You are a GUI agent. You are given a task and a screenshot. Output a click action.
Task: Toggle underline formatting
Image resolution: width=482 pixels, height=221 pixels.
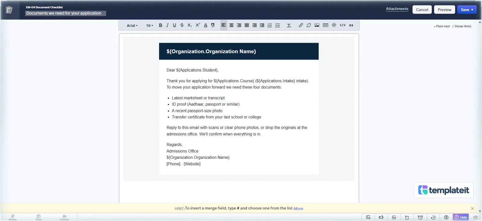point(174,25)
